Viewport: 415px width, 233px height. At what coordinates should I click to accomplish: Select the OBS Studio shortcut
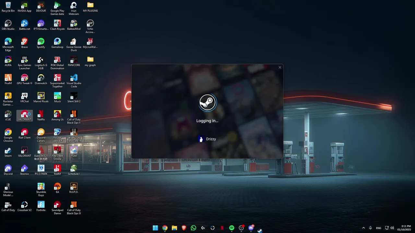tap(8, 25)
